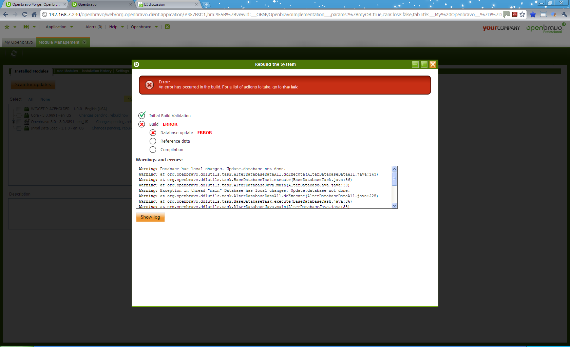Click the quick launch fast-forward icon
The image size is (570, 347).
[26, 27]
